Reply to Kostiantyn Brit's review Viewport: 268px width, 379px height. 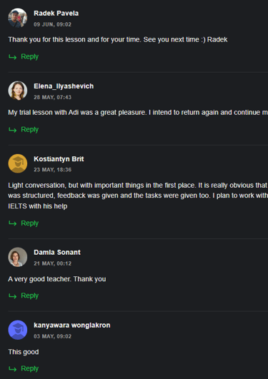30,223
